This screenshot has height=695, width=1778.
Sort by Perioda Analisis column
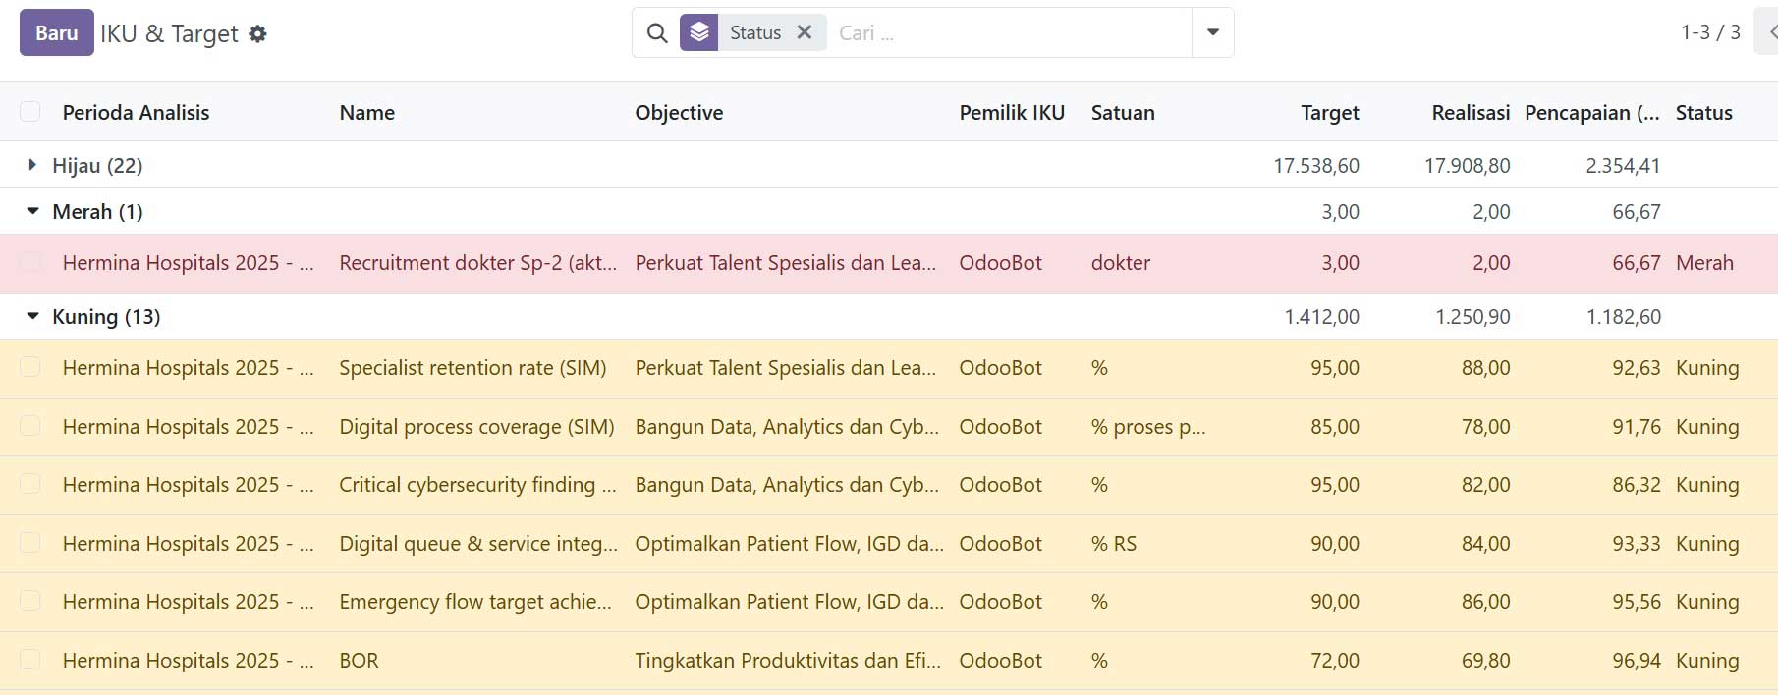click(x=136, y=113)
